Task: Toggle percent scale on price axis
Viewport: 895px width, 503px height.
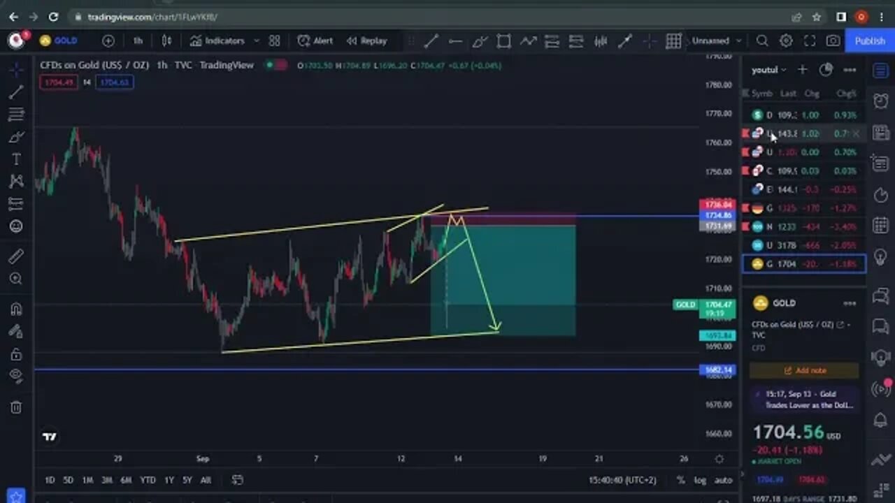Action: 680,480
